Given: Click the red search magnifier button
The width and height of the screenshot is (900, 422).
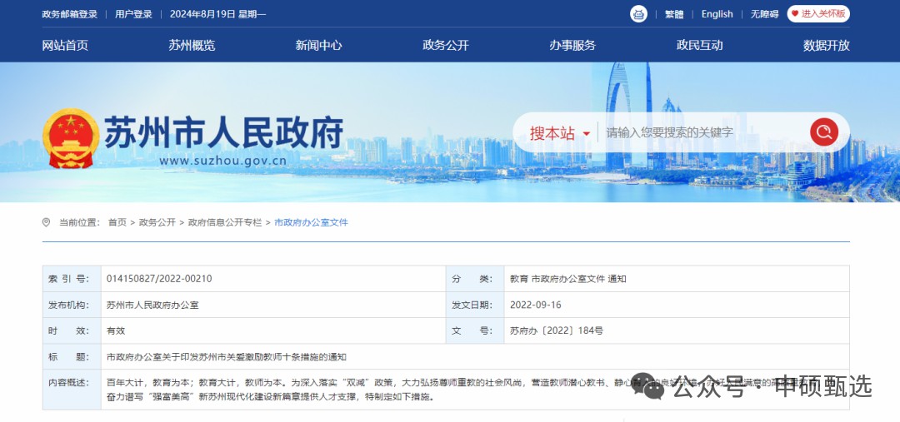Looking at the screenshot, I should pos(823,132).
